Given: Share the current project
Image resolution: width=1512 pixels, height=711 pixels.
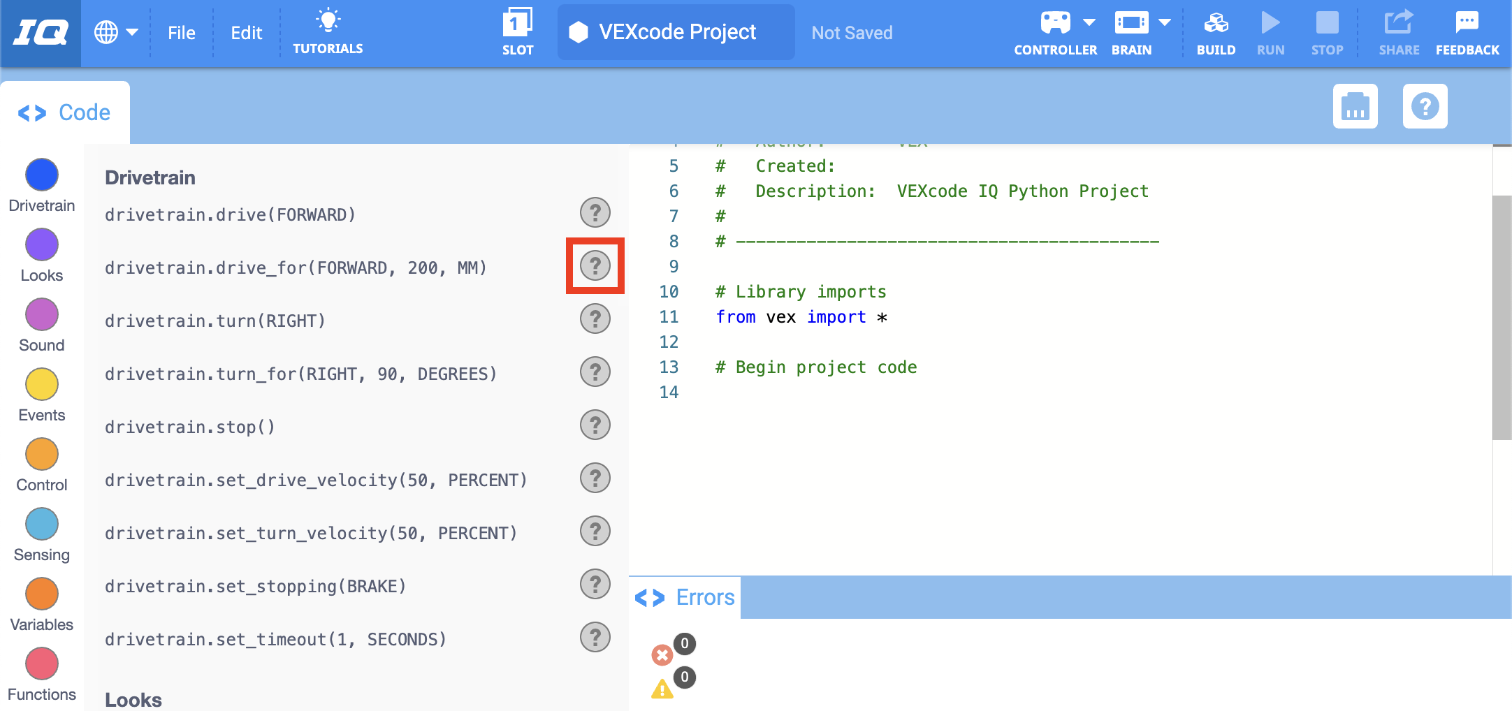Looking at the screenshot, I should (x=1398, y=31).
